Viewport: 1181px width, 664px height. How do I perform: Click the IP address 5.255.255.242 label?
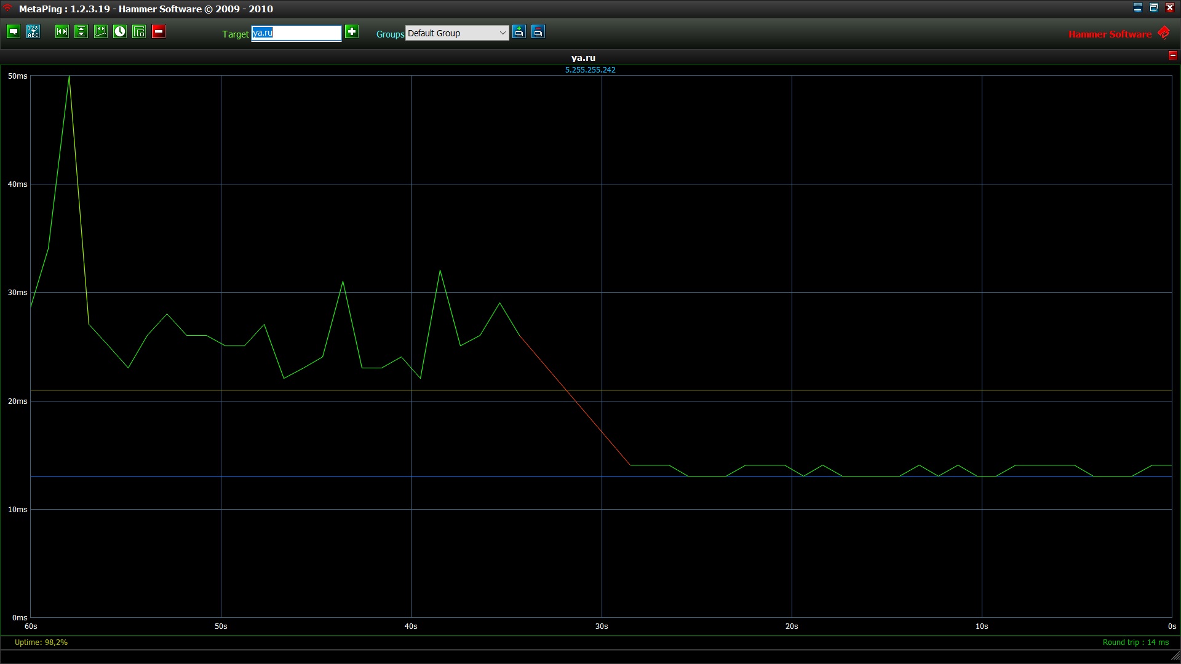click(590, 70)
